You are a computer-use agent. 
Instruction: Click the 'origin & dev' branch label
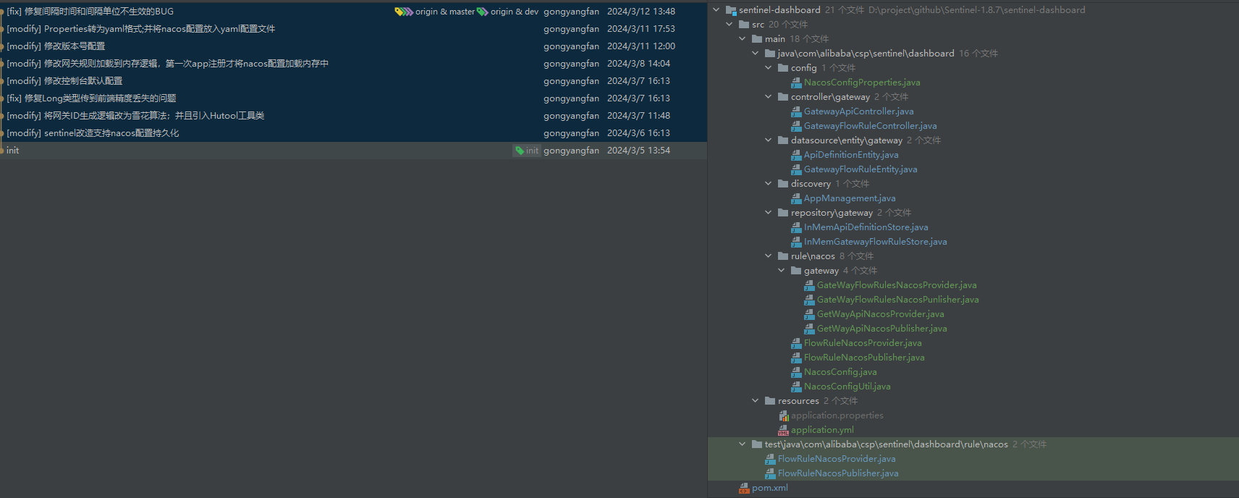click(515, 12)
